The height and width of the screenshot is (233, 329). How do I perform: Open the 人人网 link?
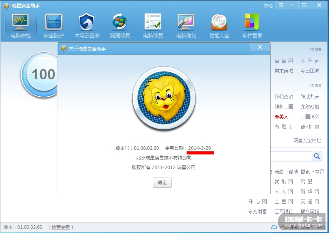coord(284,191)
